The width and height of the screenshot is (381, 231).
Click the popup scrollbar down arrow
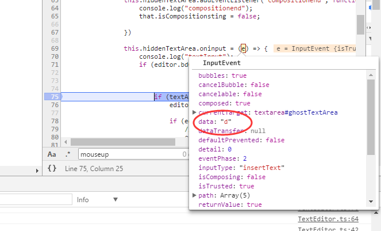tap(371, 202)
